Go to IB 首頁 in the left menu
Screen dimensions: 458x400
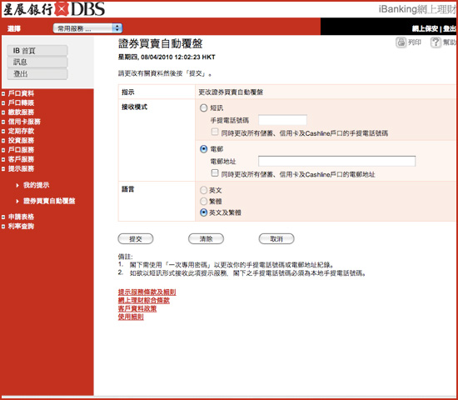tap(37, 51)
